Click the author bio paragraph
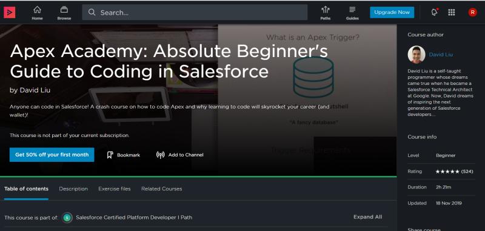The width and height of the screenshot is (485, 231). pyautogui.click(x=441, y=93)
